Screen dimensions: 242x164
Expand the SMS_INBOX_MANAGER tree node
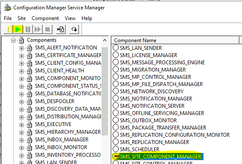tap(21, 140)
